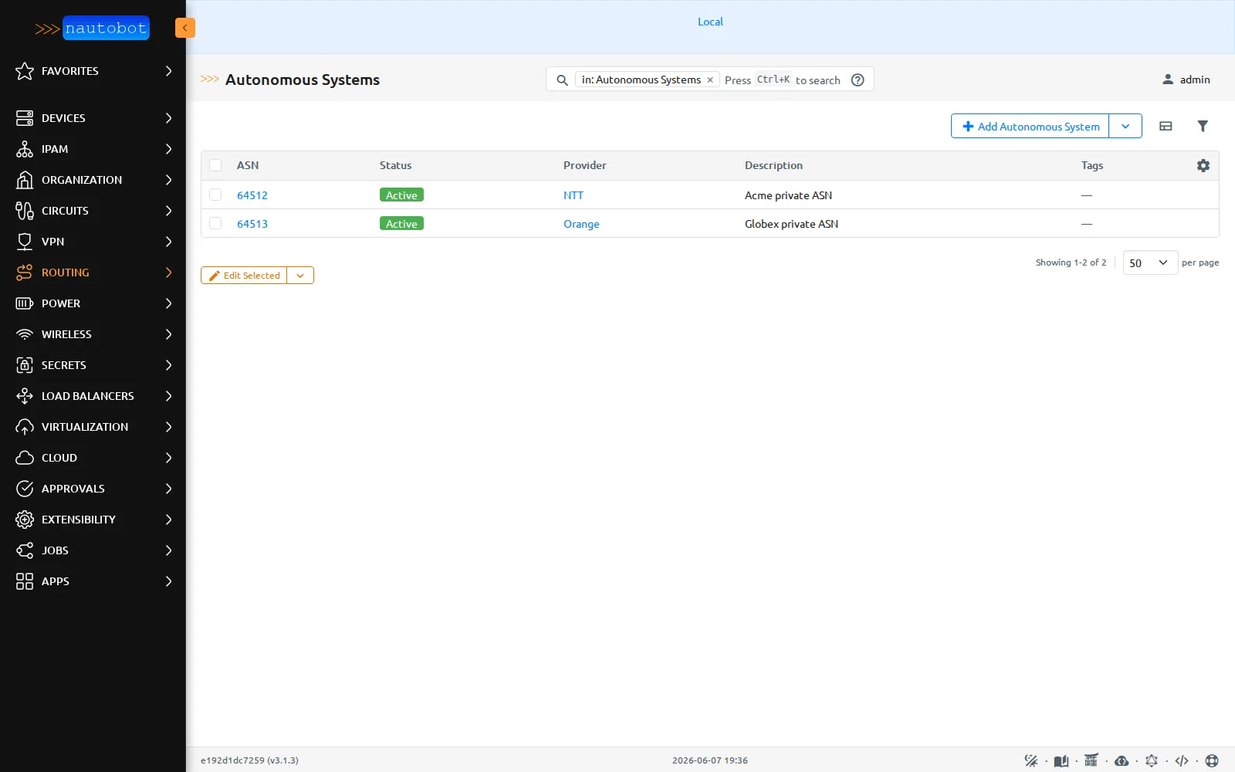Expand the Routing chevron
This screenshot has width=1235, height=772.
tap(168, 273)
